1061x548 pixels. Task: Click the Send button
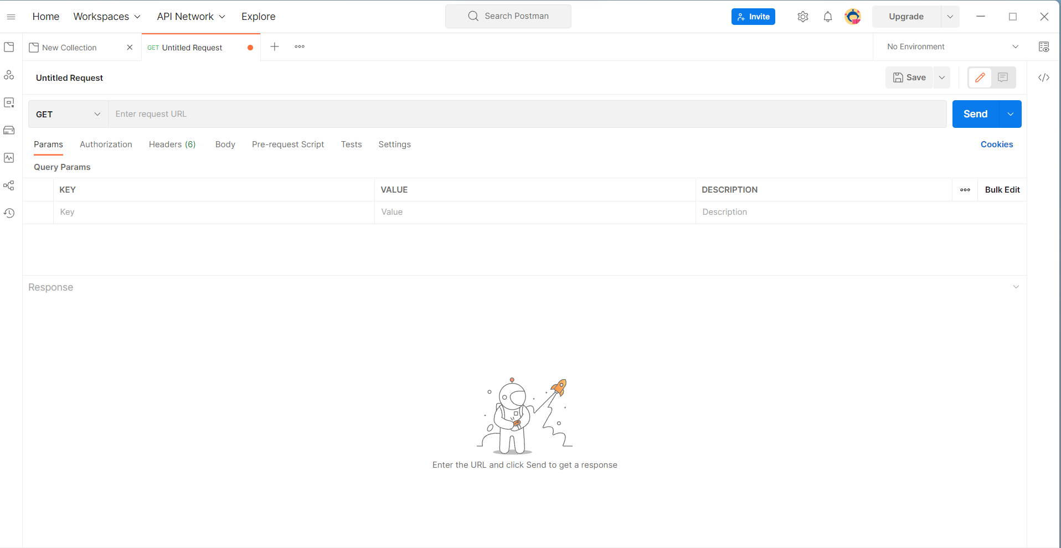click(x=975, y=114)
